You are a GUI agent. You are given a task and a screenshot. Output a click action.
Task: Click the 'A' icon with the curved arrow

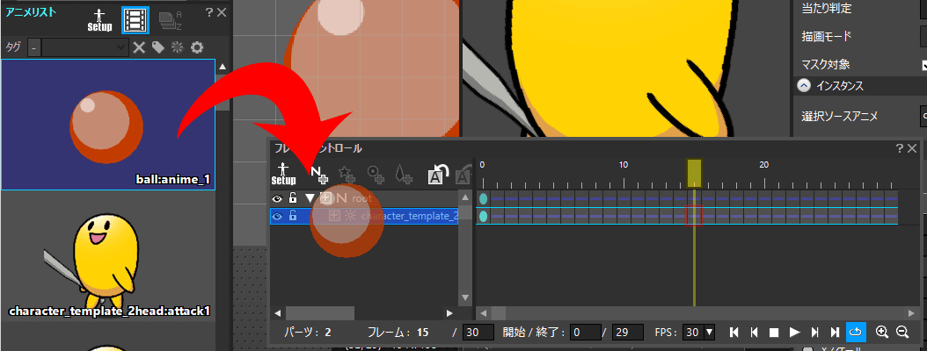(x=438, y=174)
